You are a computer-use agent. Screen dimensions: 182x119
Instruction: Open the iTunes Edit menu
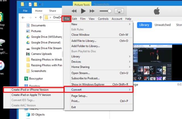(75, 19)
